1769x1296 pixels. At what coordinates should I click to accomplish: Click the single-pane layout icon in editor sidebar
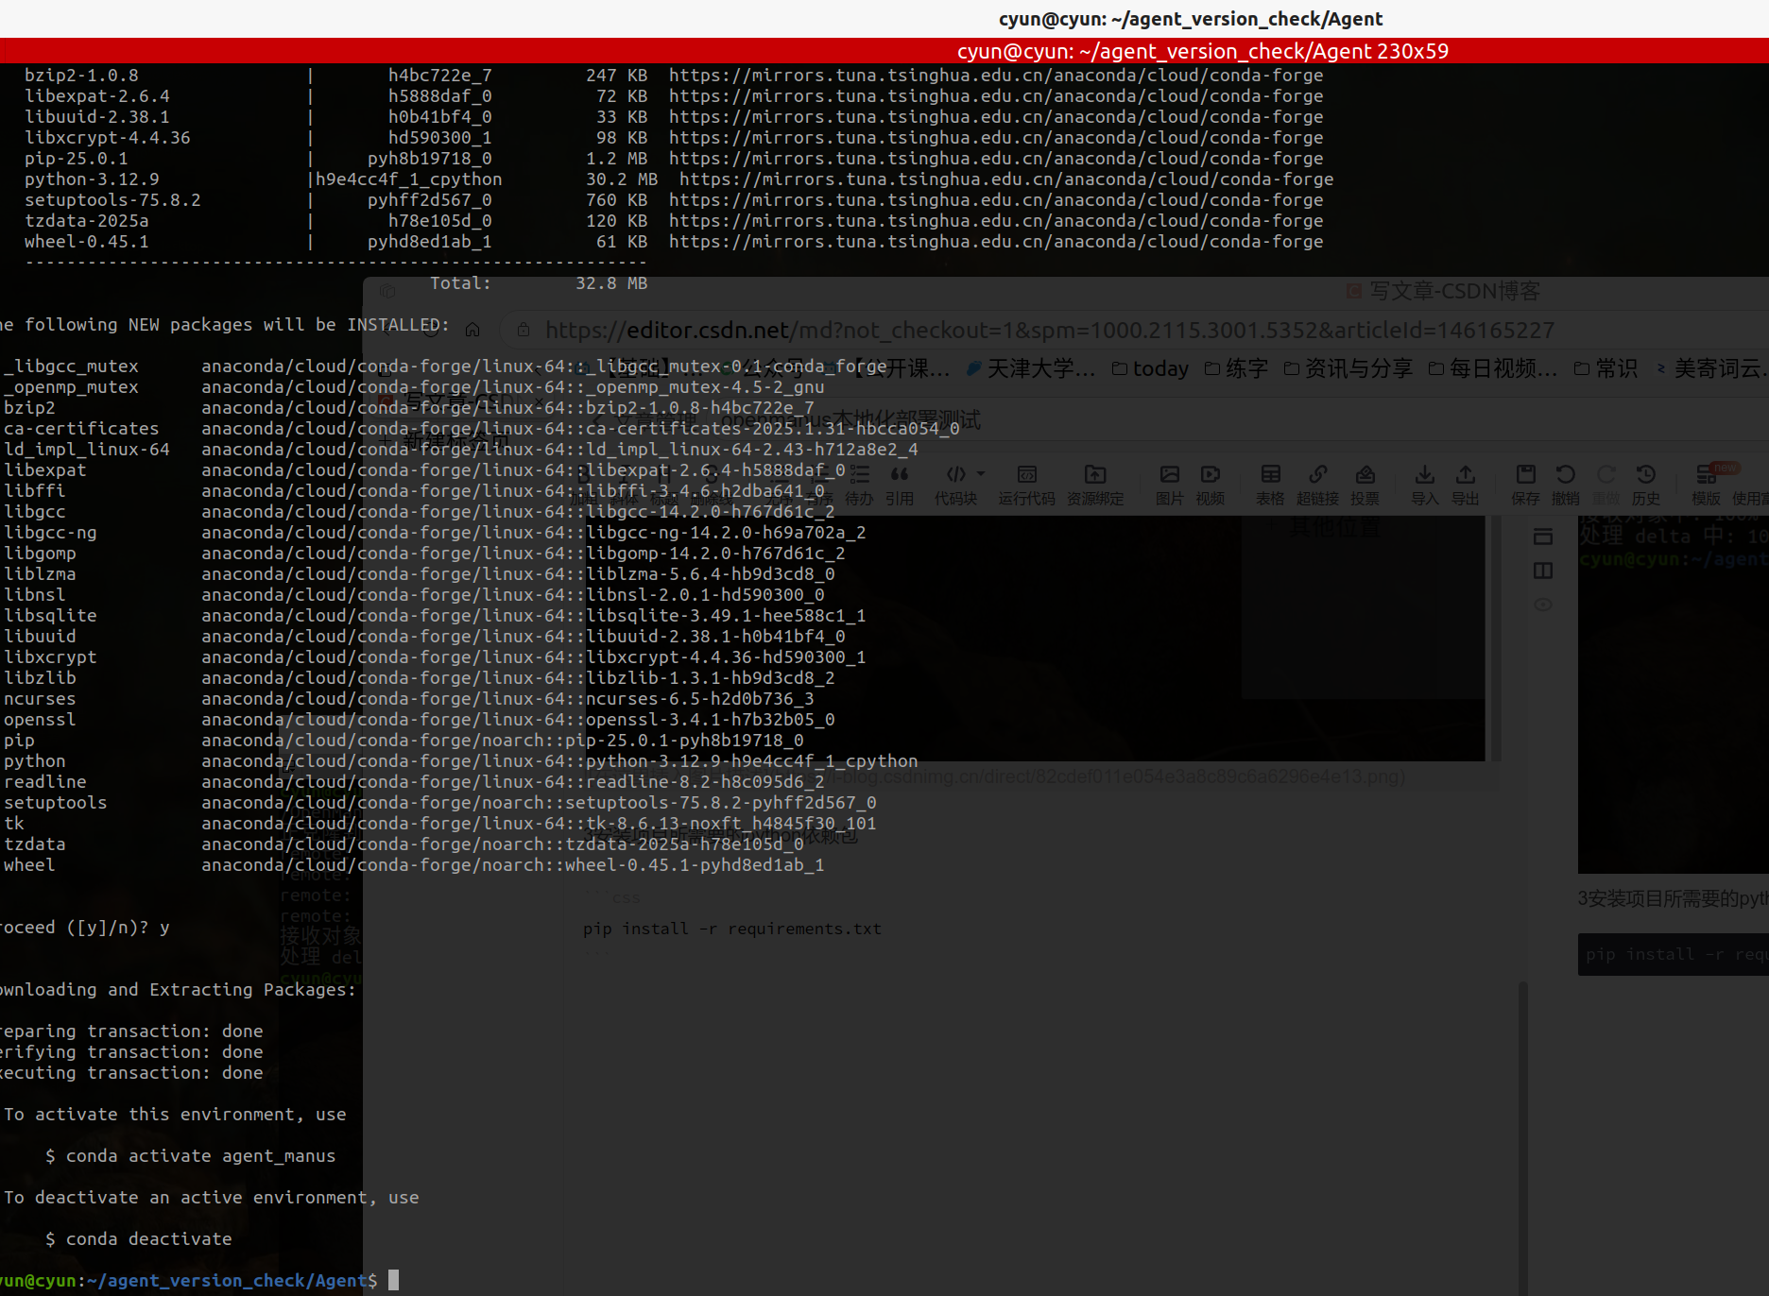[x=1543, y=537]
